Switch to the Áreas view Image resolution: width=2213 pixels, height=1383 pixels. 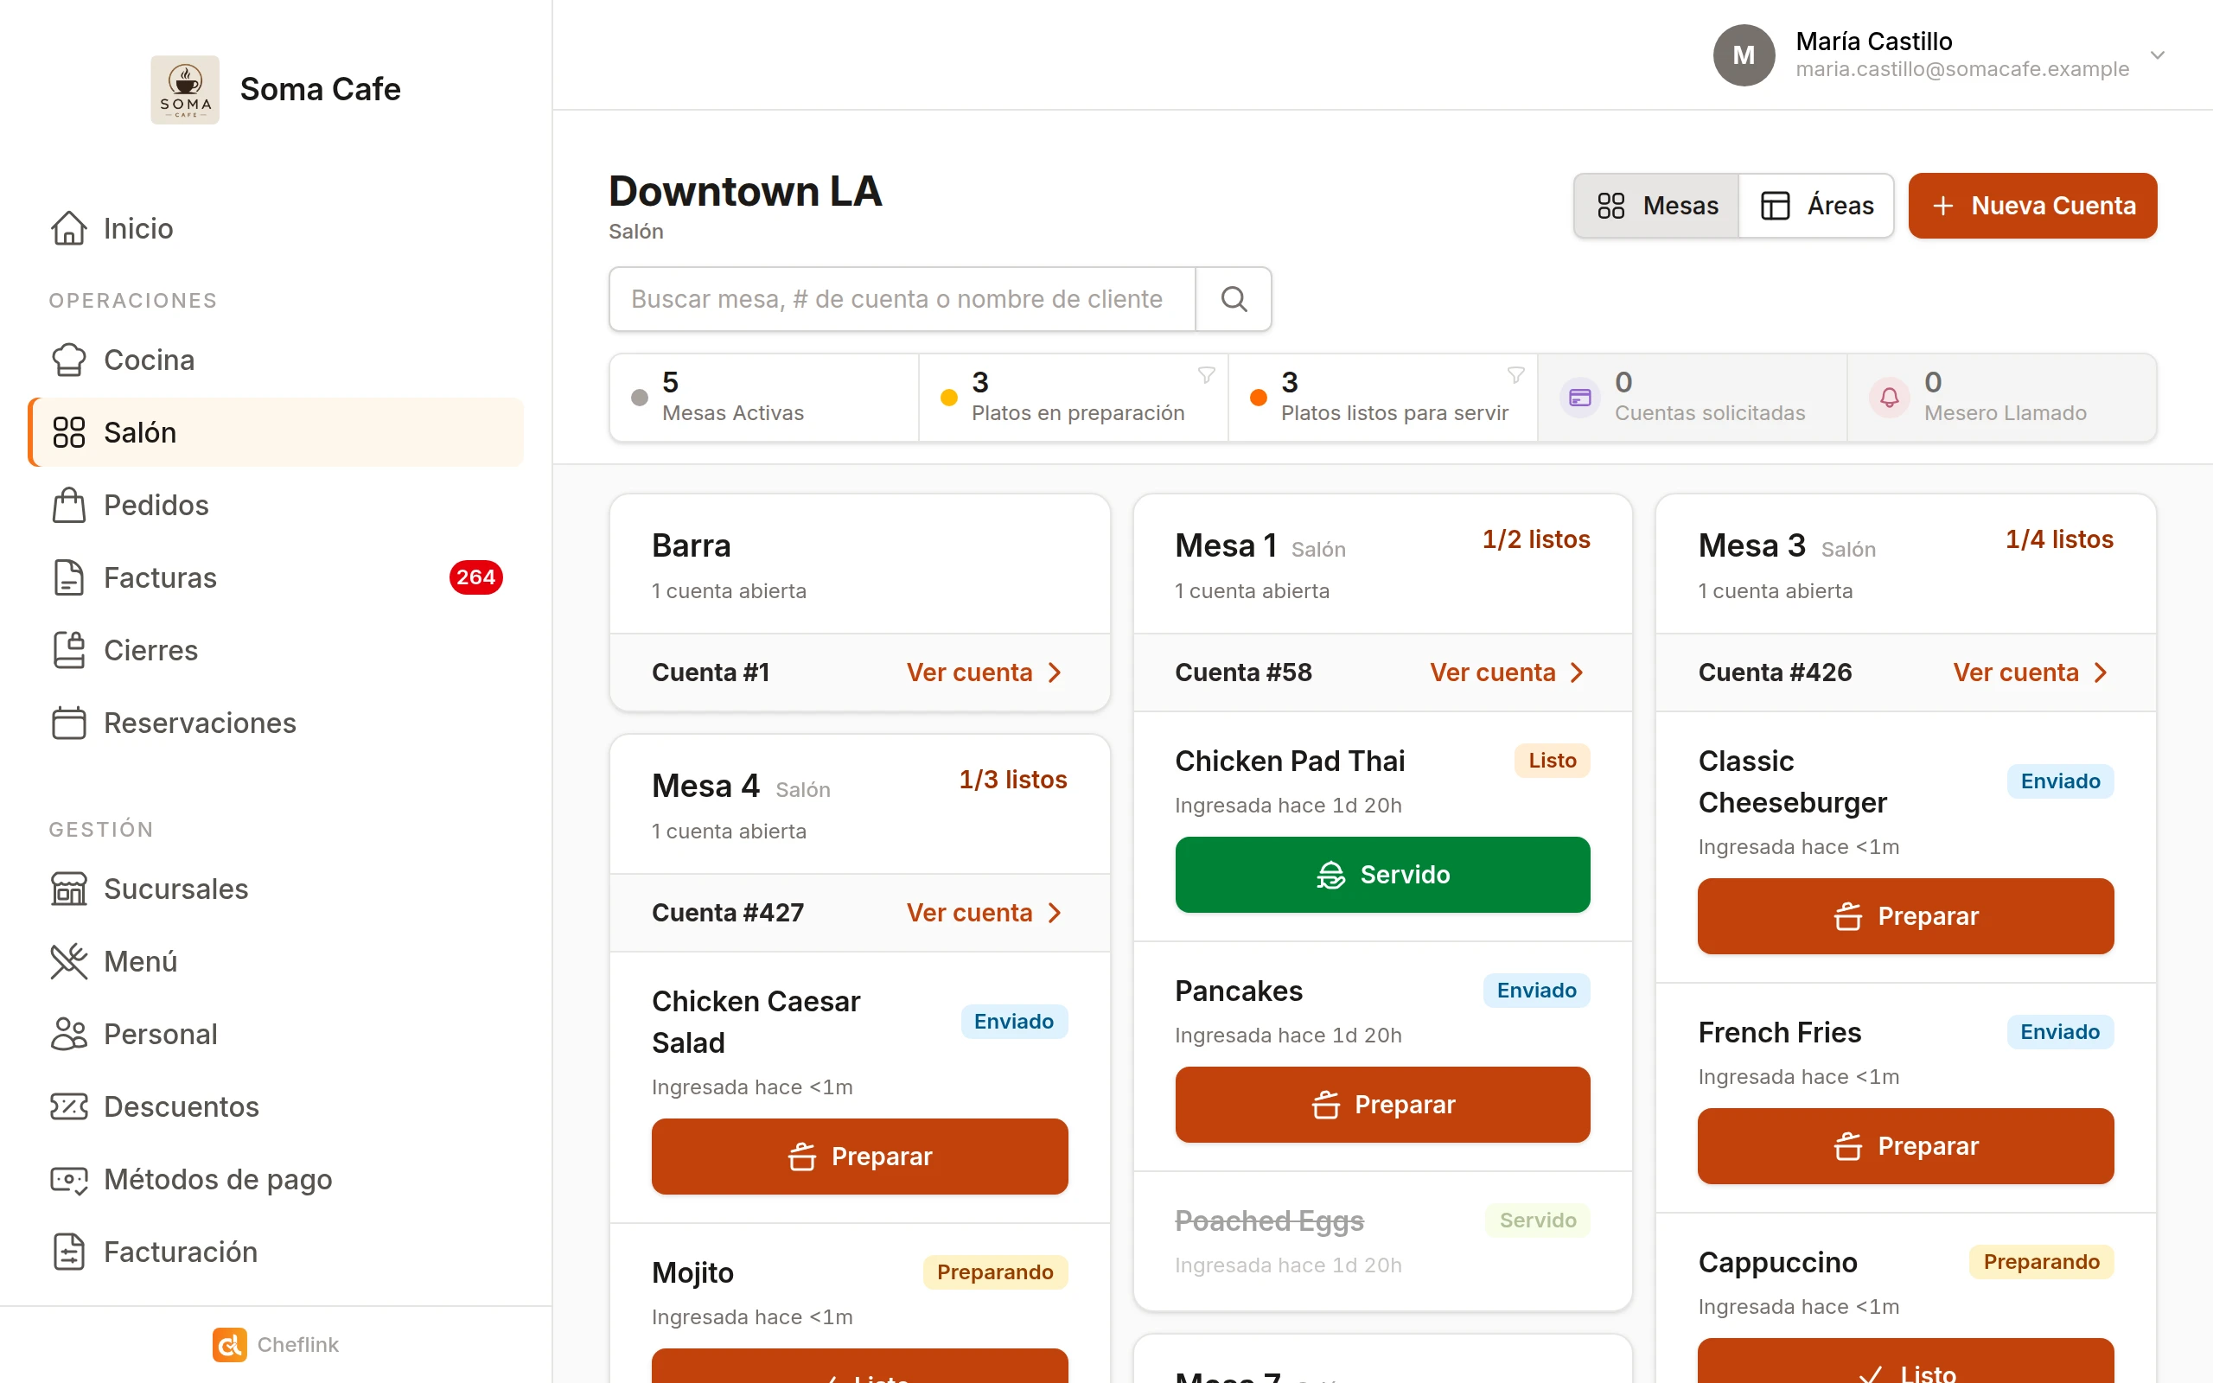click(x=1816, y=206)
